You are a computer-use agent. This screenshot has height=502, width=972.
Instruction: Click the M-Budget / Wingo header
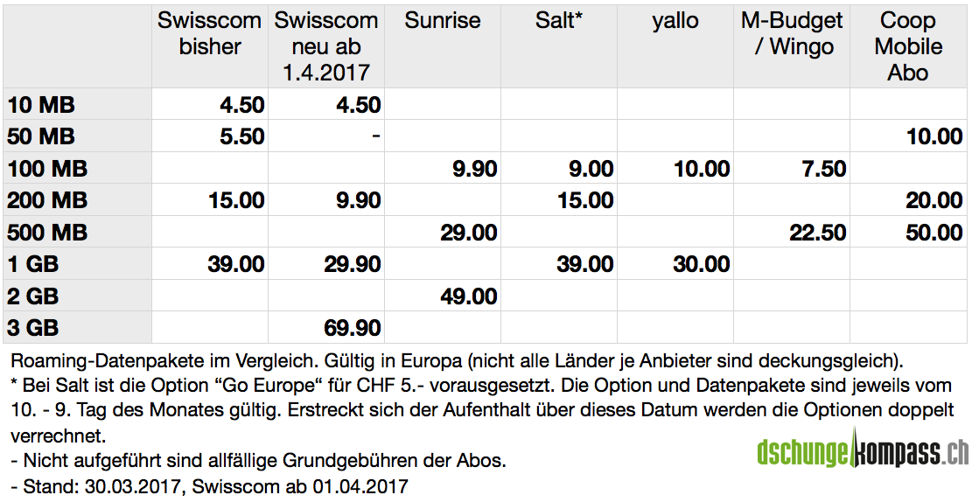coord(791,33)
